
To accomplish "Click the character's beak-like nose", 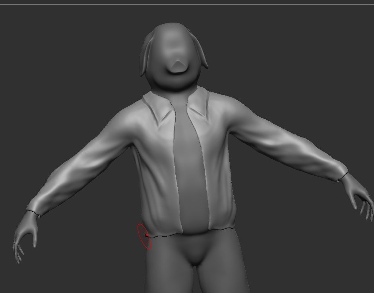I will click(178, 66).
